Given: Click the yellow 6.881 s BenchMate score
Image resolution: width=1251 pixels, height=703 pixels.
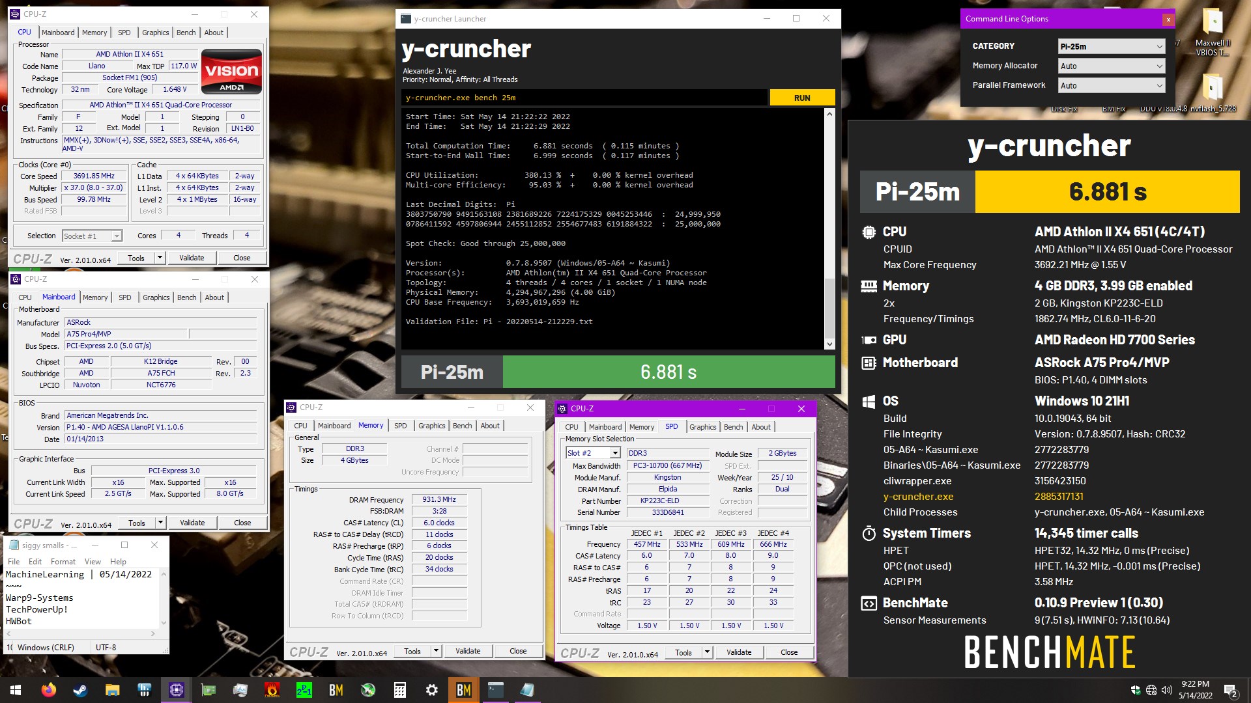Looking at the screenshot, I should tap(1107, 192).
